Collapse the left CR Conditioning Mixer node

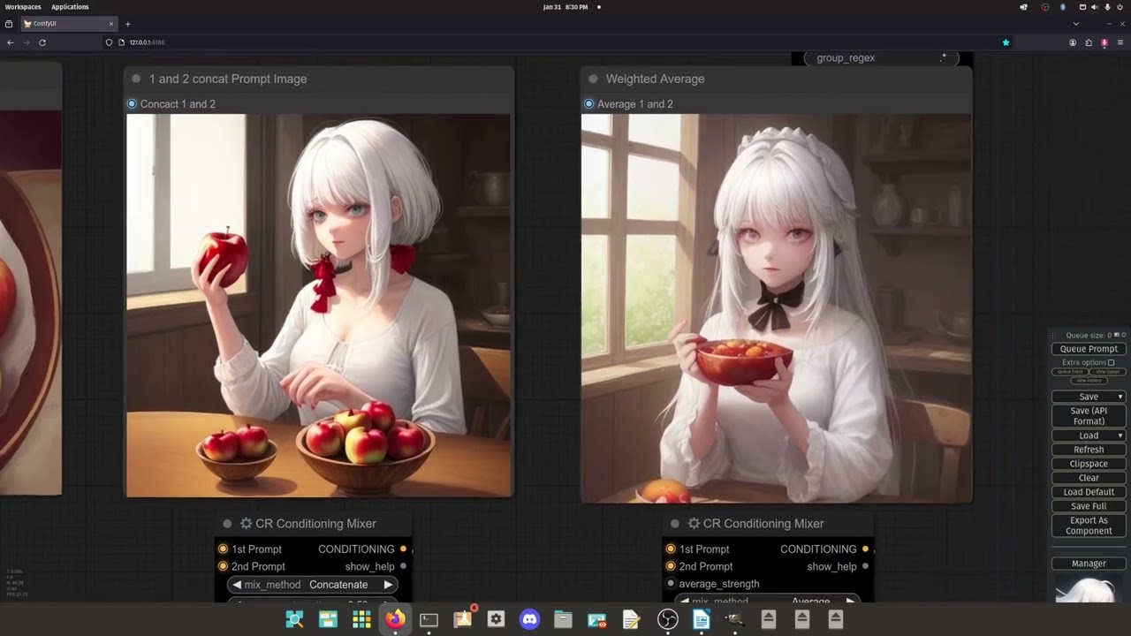click(x=227, y=524)
